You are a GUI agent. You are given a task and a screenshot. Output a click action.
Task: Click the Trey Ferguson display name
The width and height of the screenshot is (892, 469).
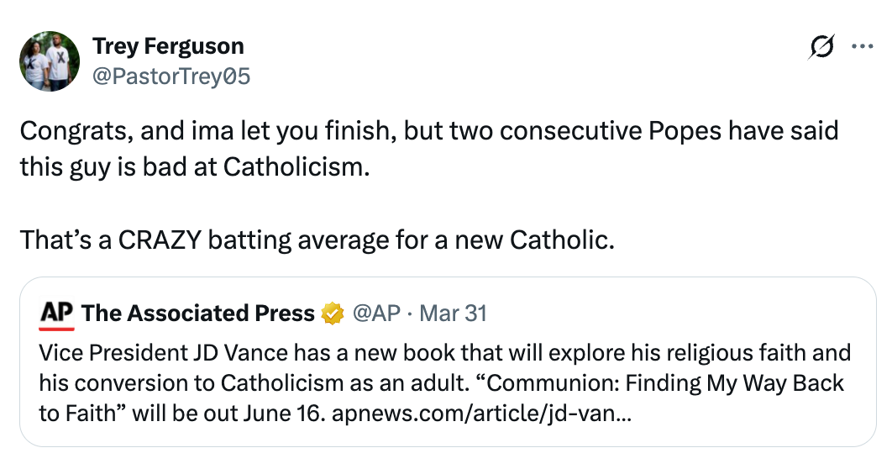pos(168,45)
